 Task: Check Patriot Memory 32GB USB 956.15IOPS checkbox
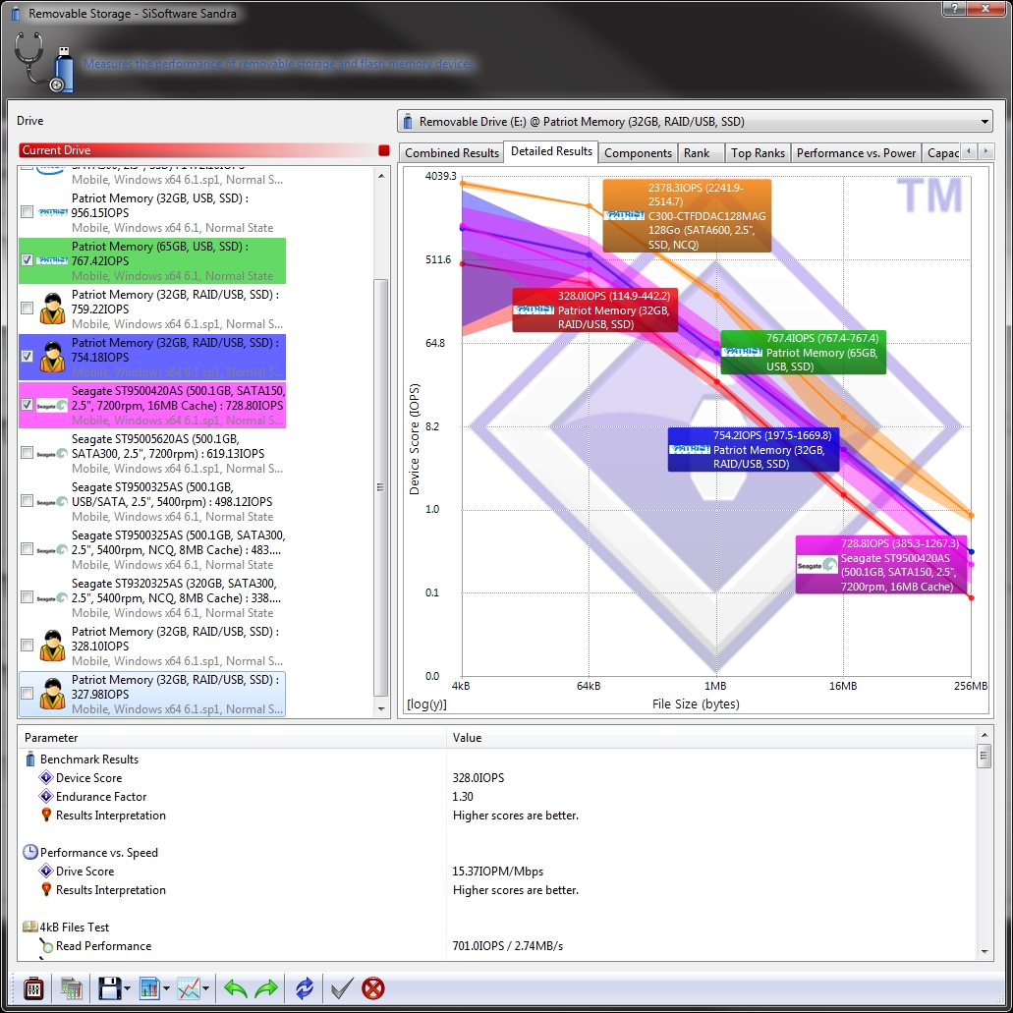(x=28, y=212)
